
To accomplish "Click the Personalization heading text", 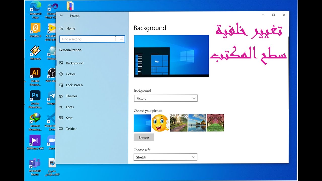I will pyautogui.click(x=70, y=50).
